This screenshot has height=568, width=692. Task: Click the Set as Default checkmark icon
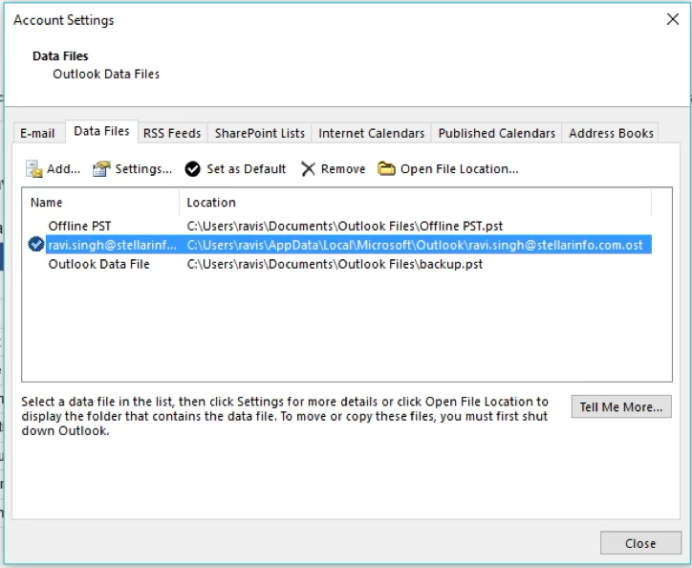tap(192, 168)
